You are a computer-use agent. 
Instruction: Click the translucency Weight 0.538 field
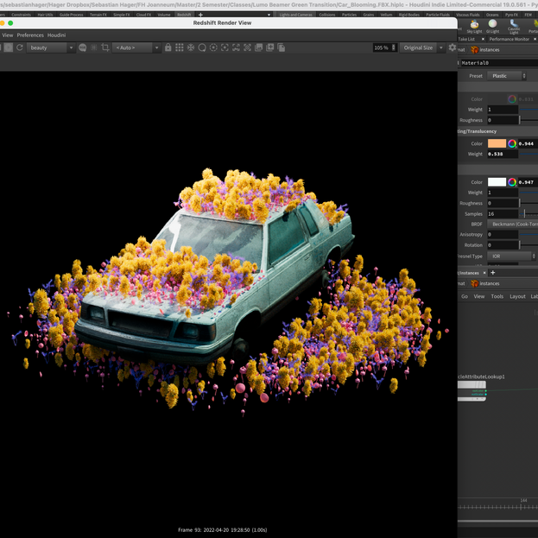[503, 154]
